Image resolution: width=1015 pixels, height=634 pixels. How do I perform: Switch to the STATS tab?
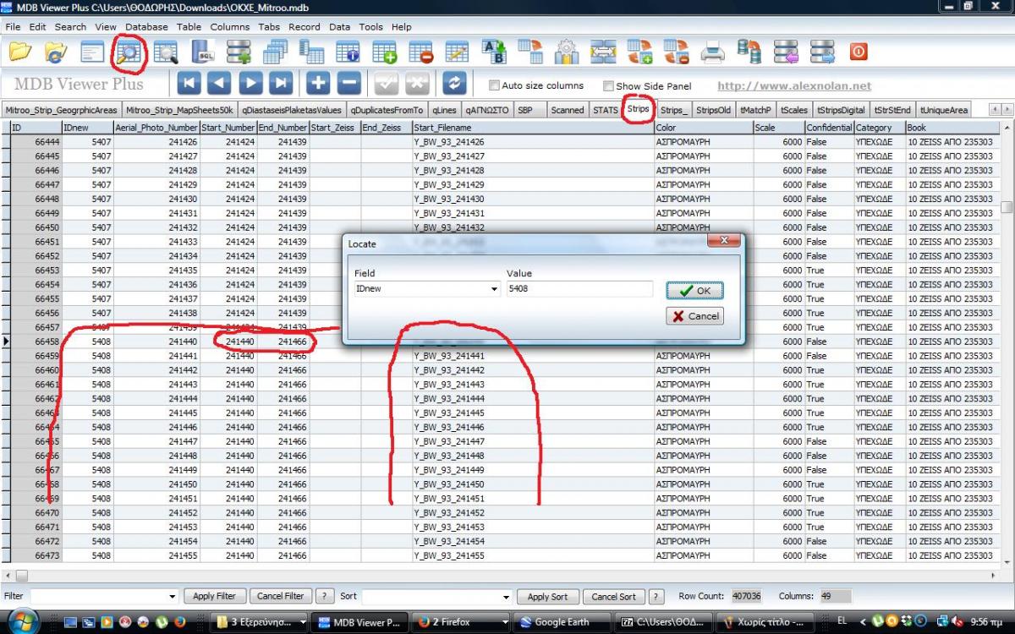click(605, 110)
